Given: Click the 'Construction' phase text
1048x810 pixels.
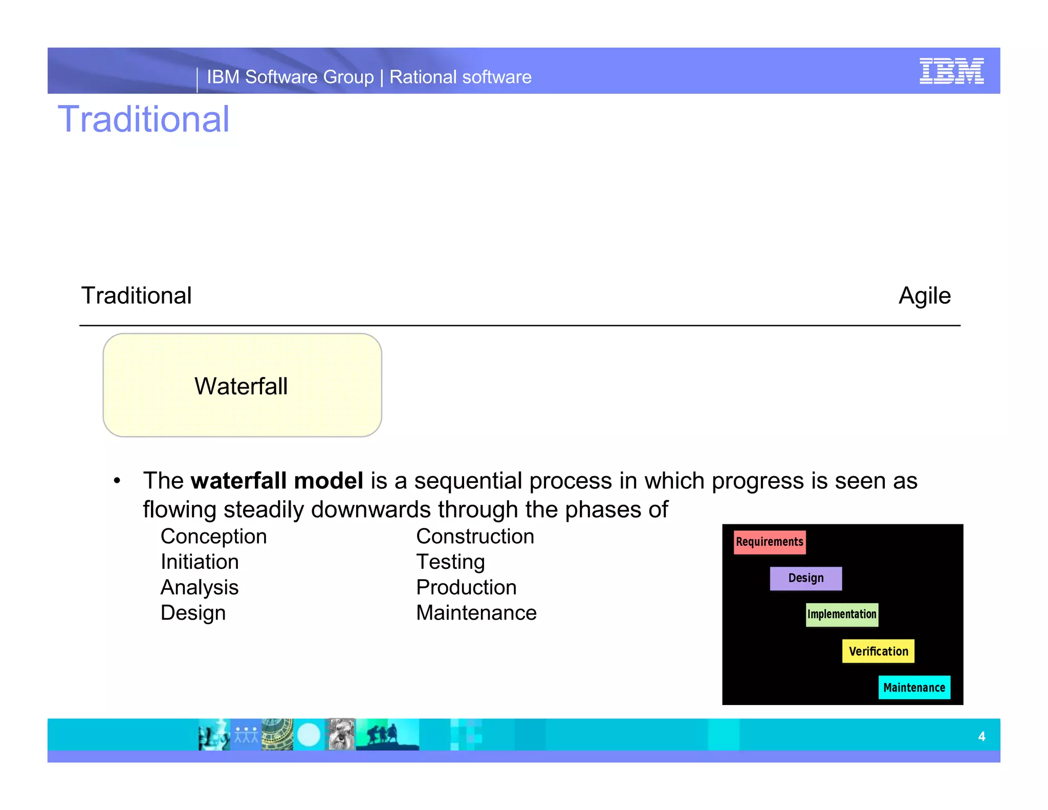Looking at the screenshot, I should tap(475, 537).
